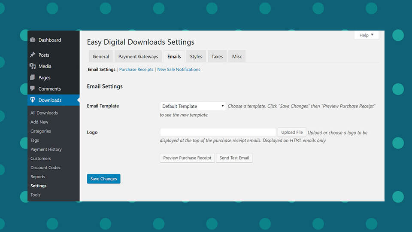The image size is (412, 232).
Task: Switch to the Styles tab
Action: pyautogui.click(x=196, y=57)
